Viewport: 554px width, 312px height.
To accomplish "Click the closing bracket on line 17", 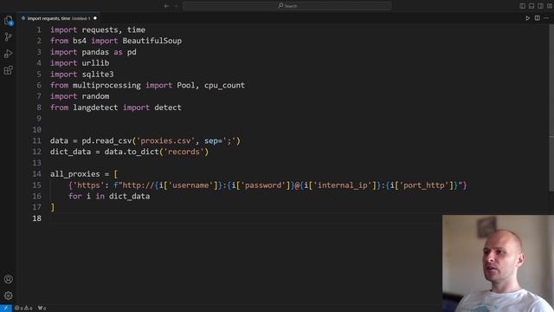I will [x=53, y=207].
